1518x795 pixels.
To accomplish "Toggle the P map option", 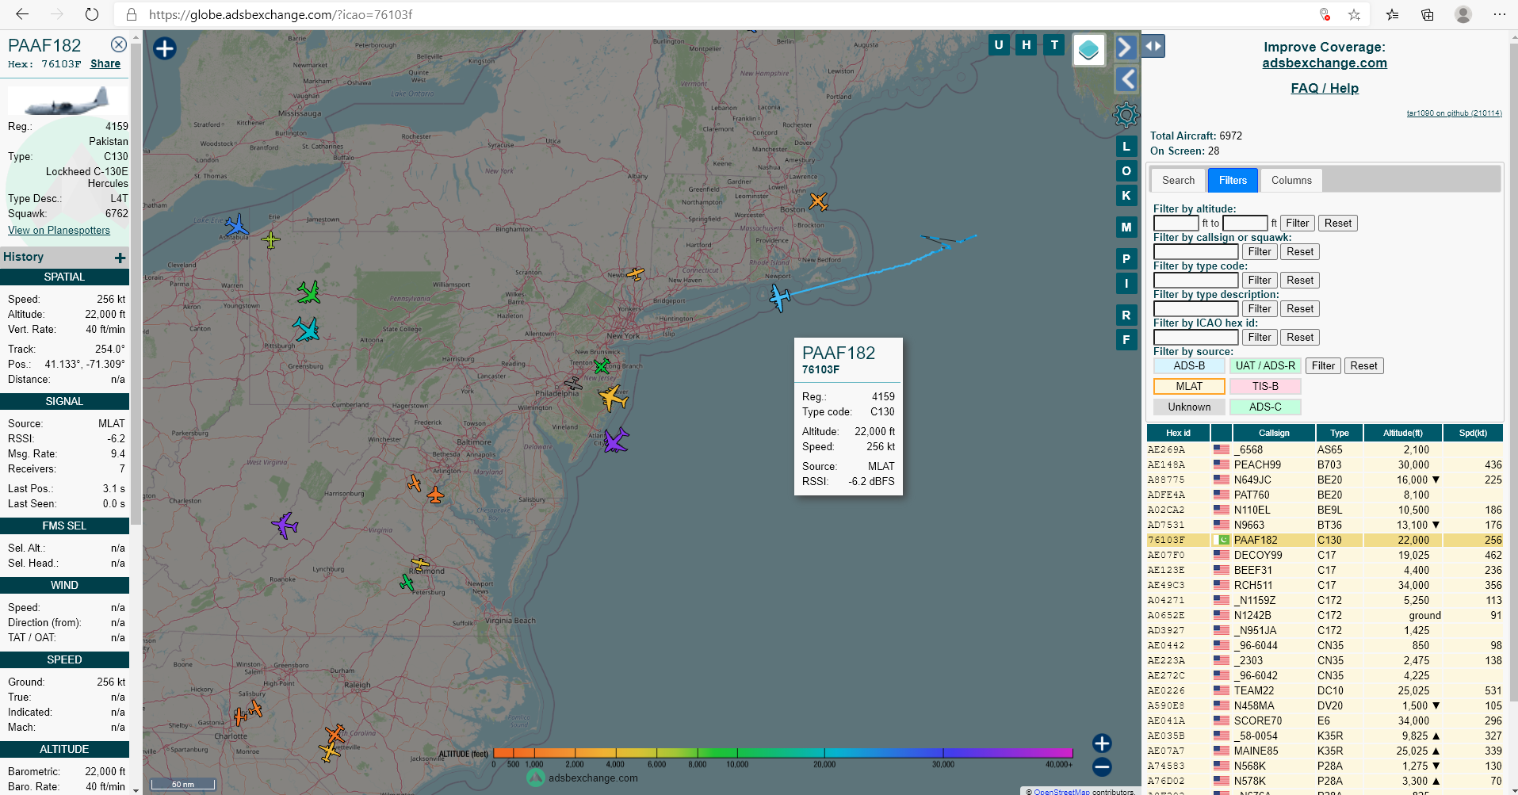I will coord(1126,259).
